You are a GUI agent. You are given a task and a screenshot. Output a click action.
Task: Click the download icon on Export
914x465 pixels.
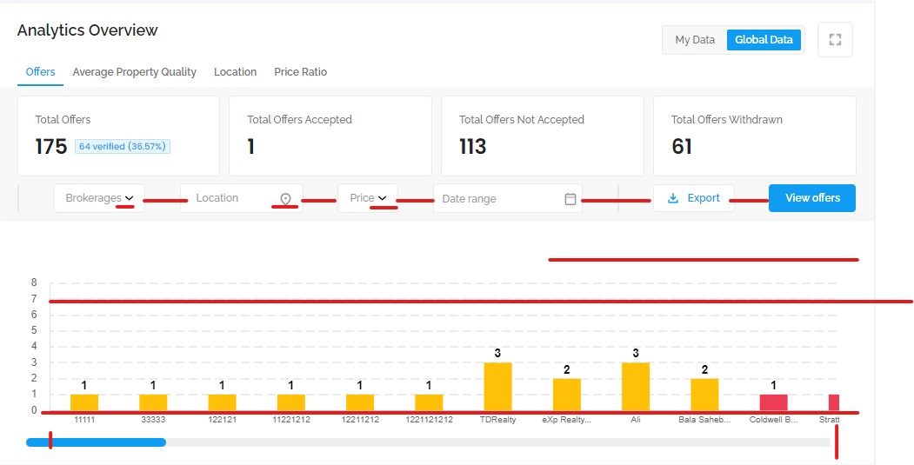(x=673, y=198)
